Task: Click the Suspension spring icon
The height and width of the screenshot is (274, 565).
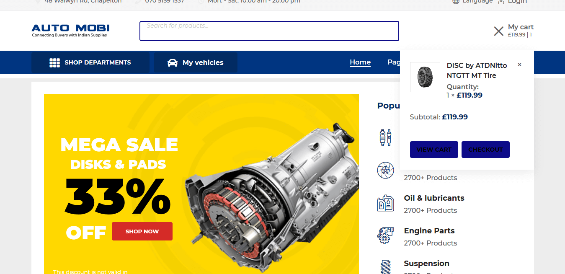Action: 385,267
